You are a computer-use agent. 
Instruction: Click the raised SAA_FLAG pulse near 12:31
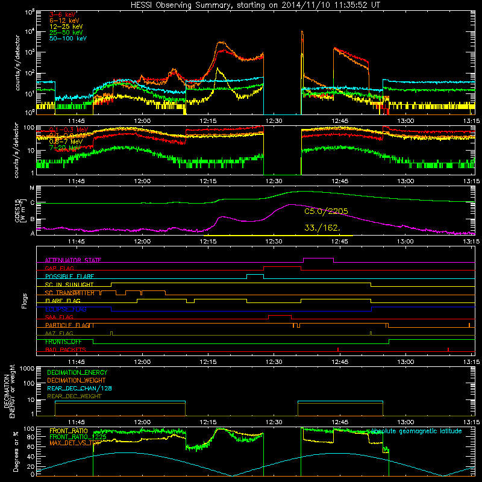point(280,315)
